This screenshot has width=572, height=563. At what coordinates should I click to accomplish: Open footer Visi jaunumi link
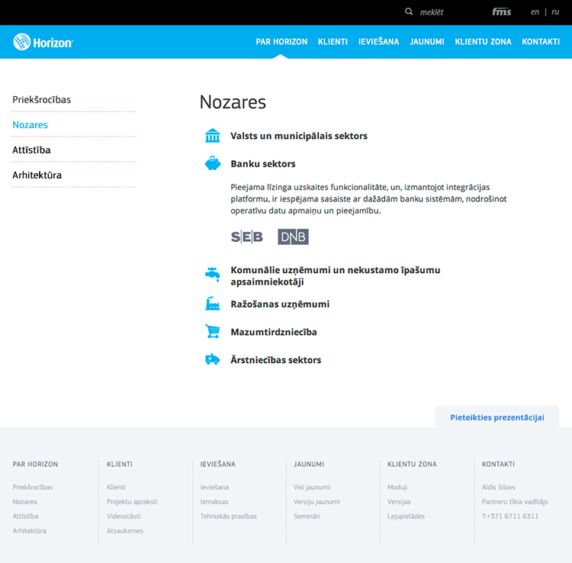pos(312,487)
